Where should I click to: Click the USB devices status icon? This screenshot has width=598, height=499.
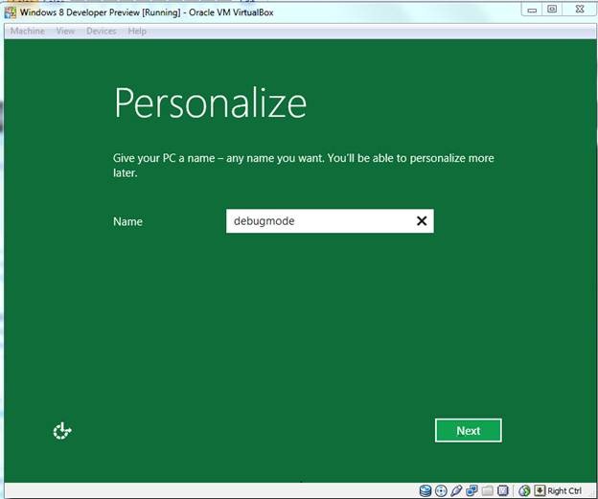pos(457,490)
